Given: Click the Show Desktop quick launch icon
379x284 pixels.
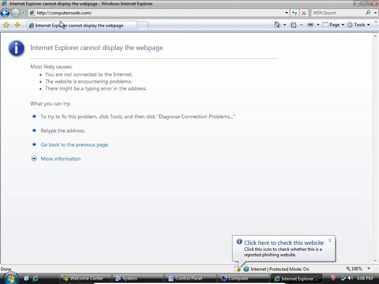Looking at the screenshot, I should (26, 278).
